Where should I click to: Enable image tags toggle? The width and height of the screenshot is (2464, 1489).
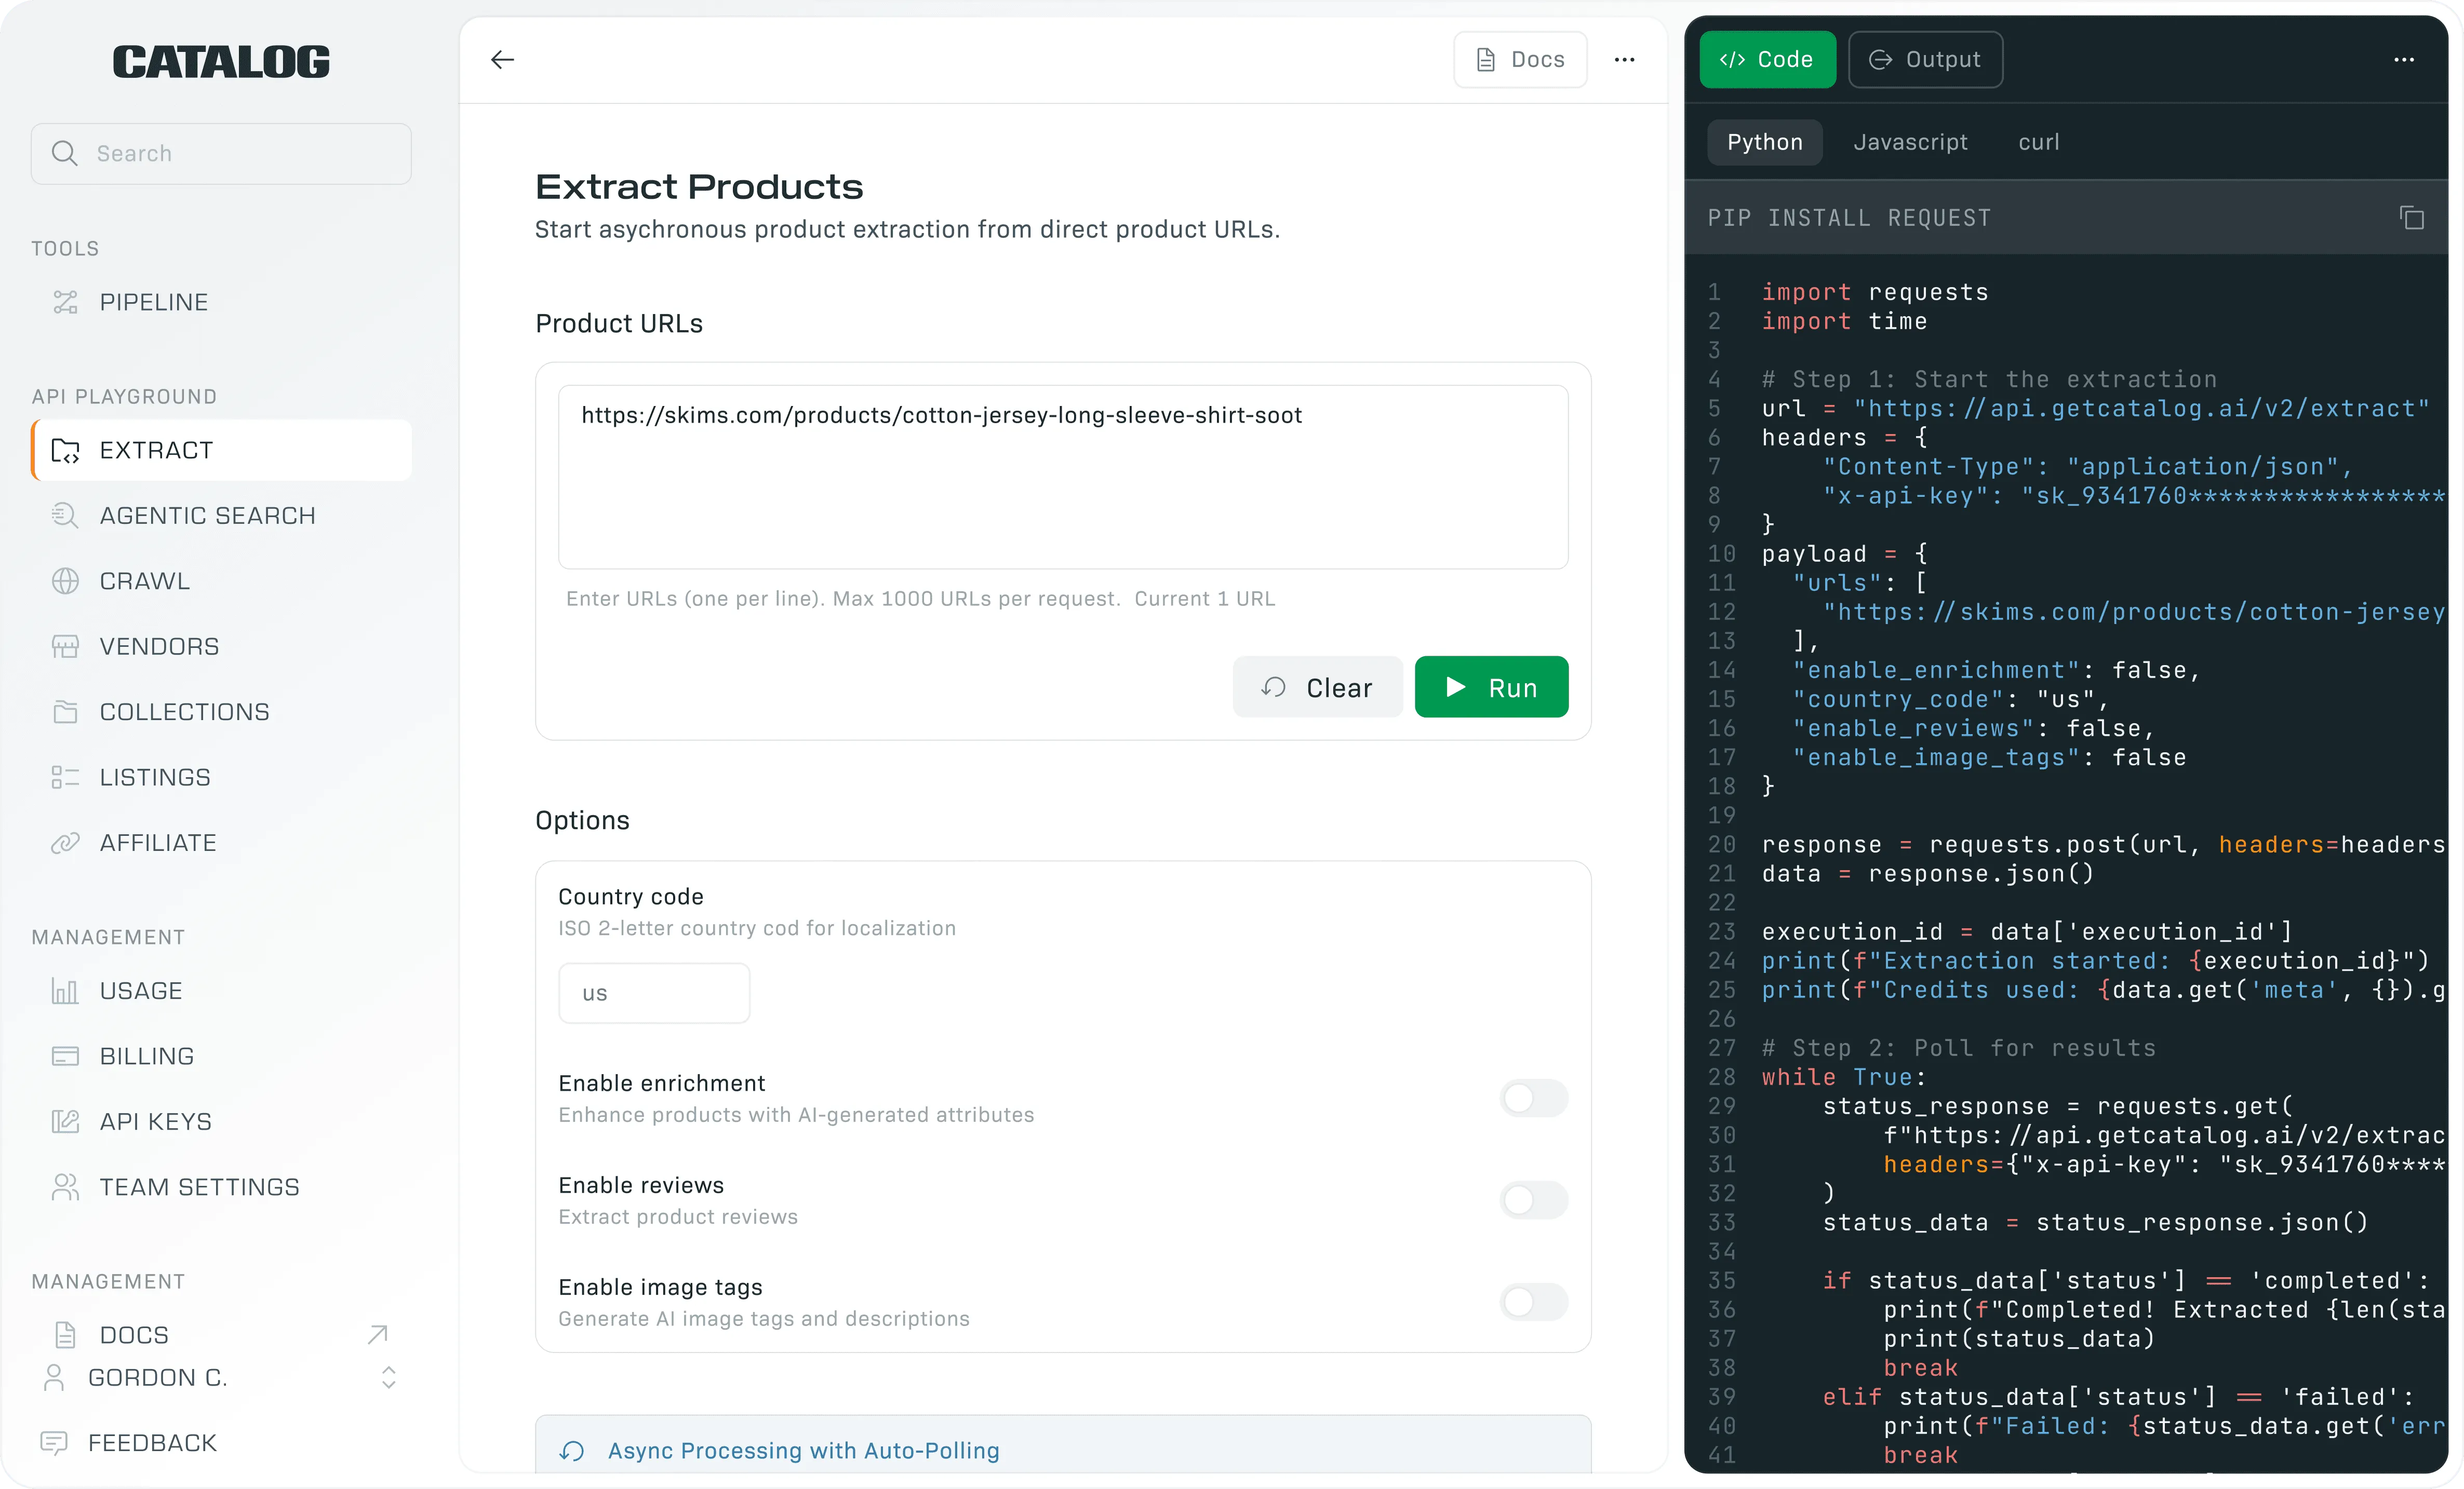[x=1533, y=1302]
